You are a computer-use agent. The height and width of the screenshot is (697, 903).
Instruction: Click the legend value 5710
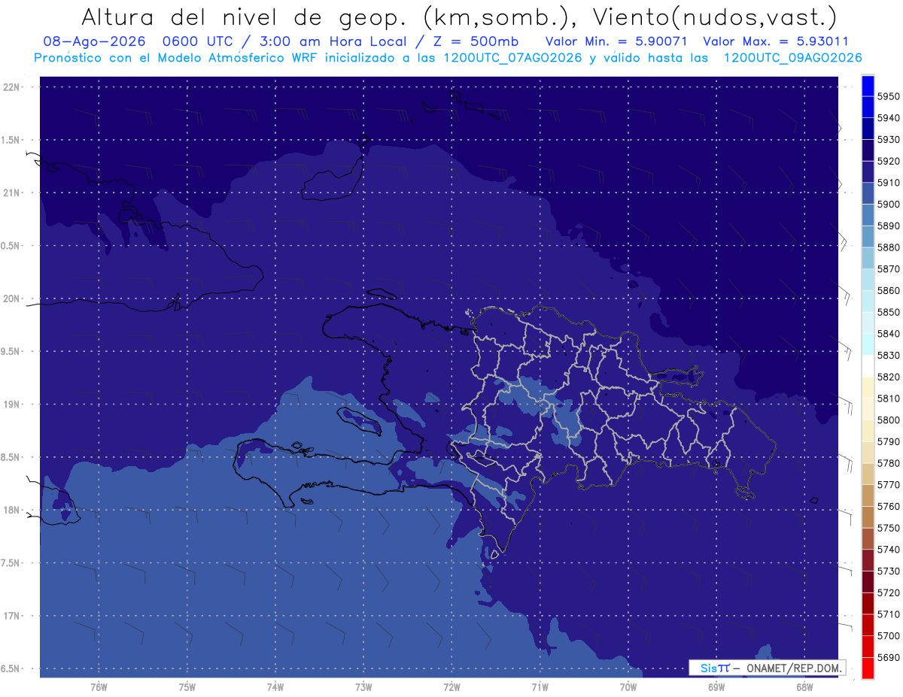tap(888, 614)
